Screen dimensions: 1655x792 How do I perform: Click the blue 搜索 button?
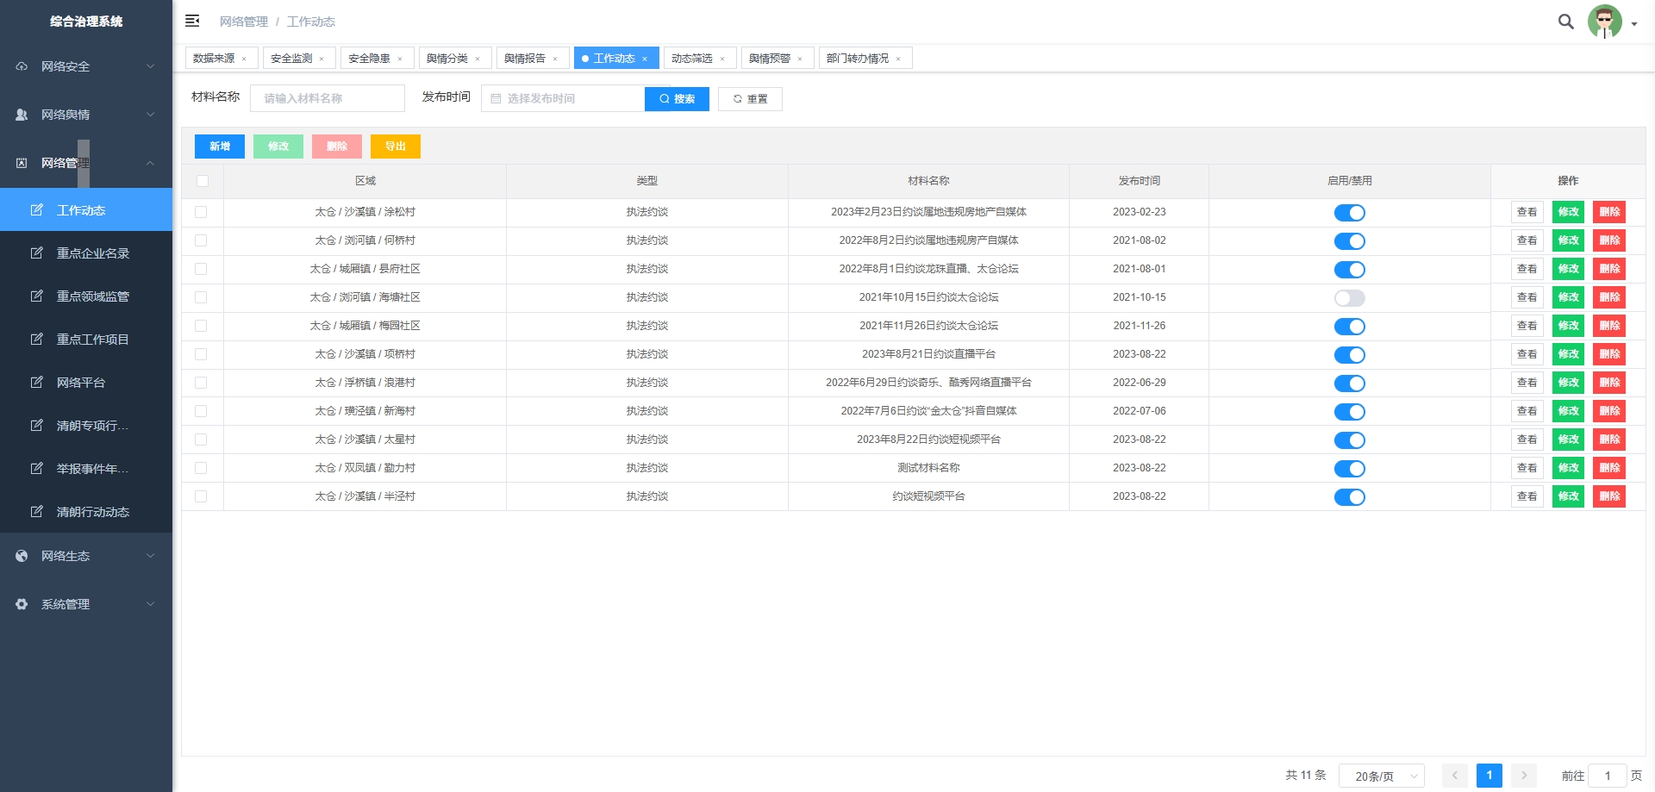[x=677, y=99]
